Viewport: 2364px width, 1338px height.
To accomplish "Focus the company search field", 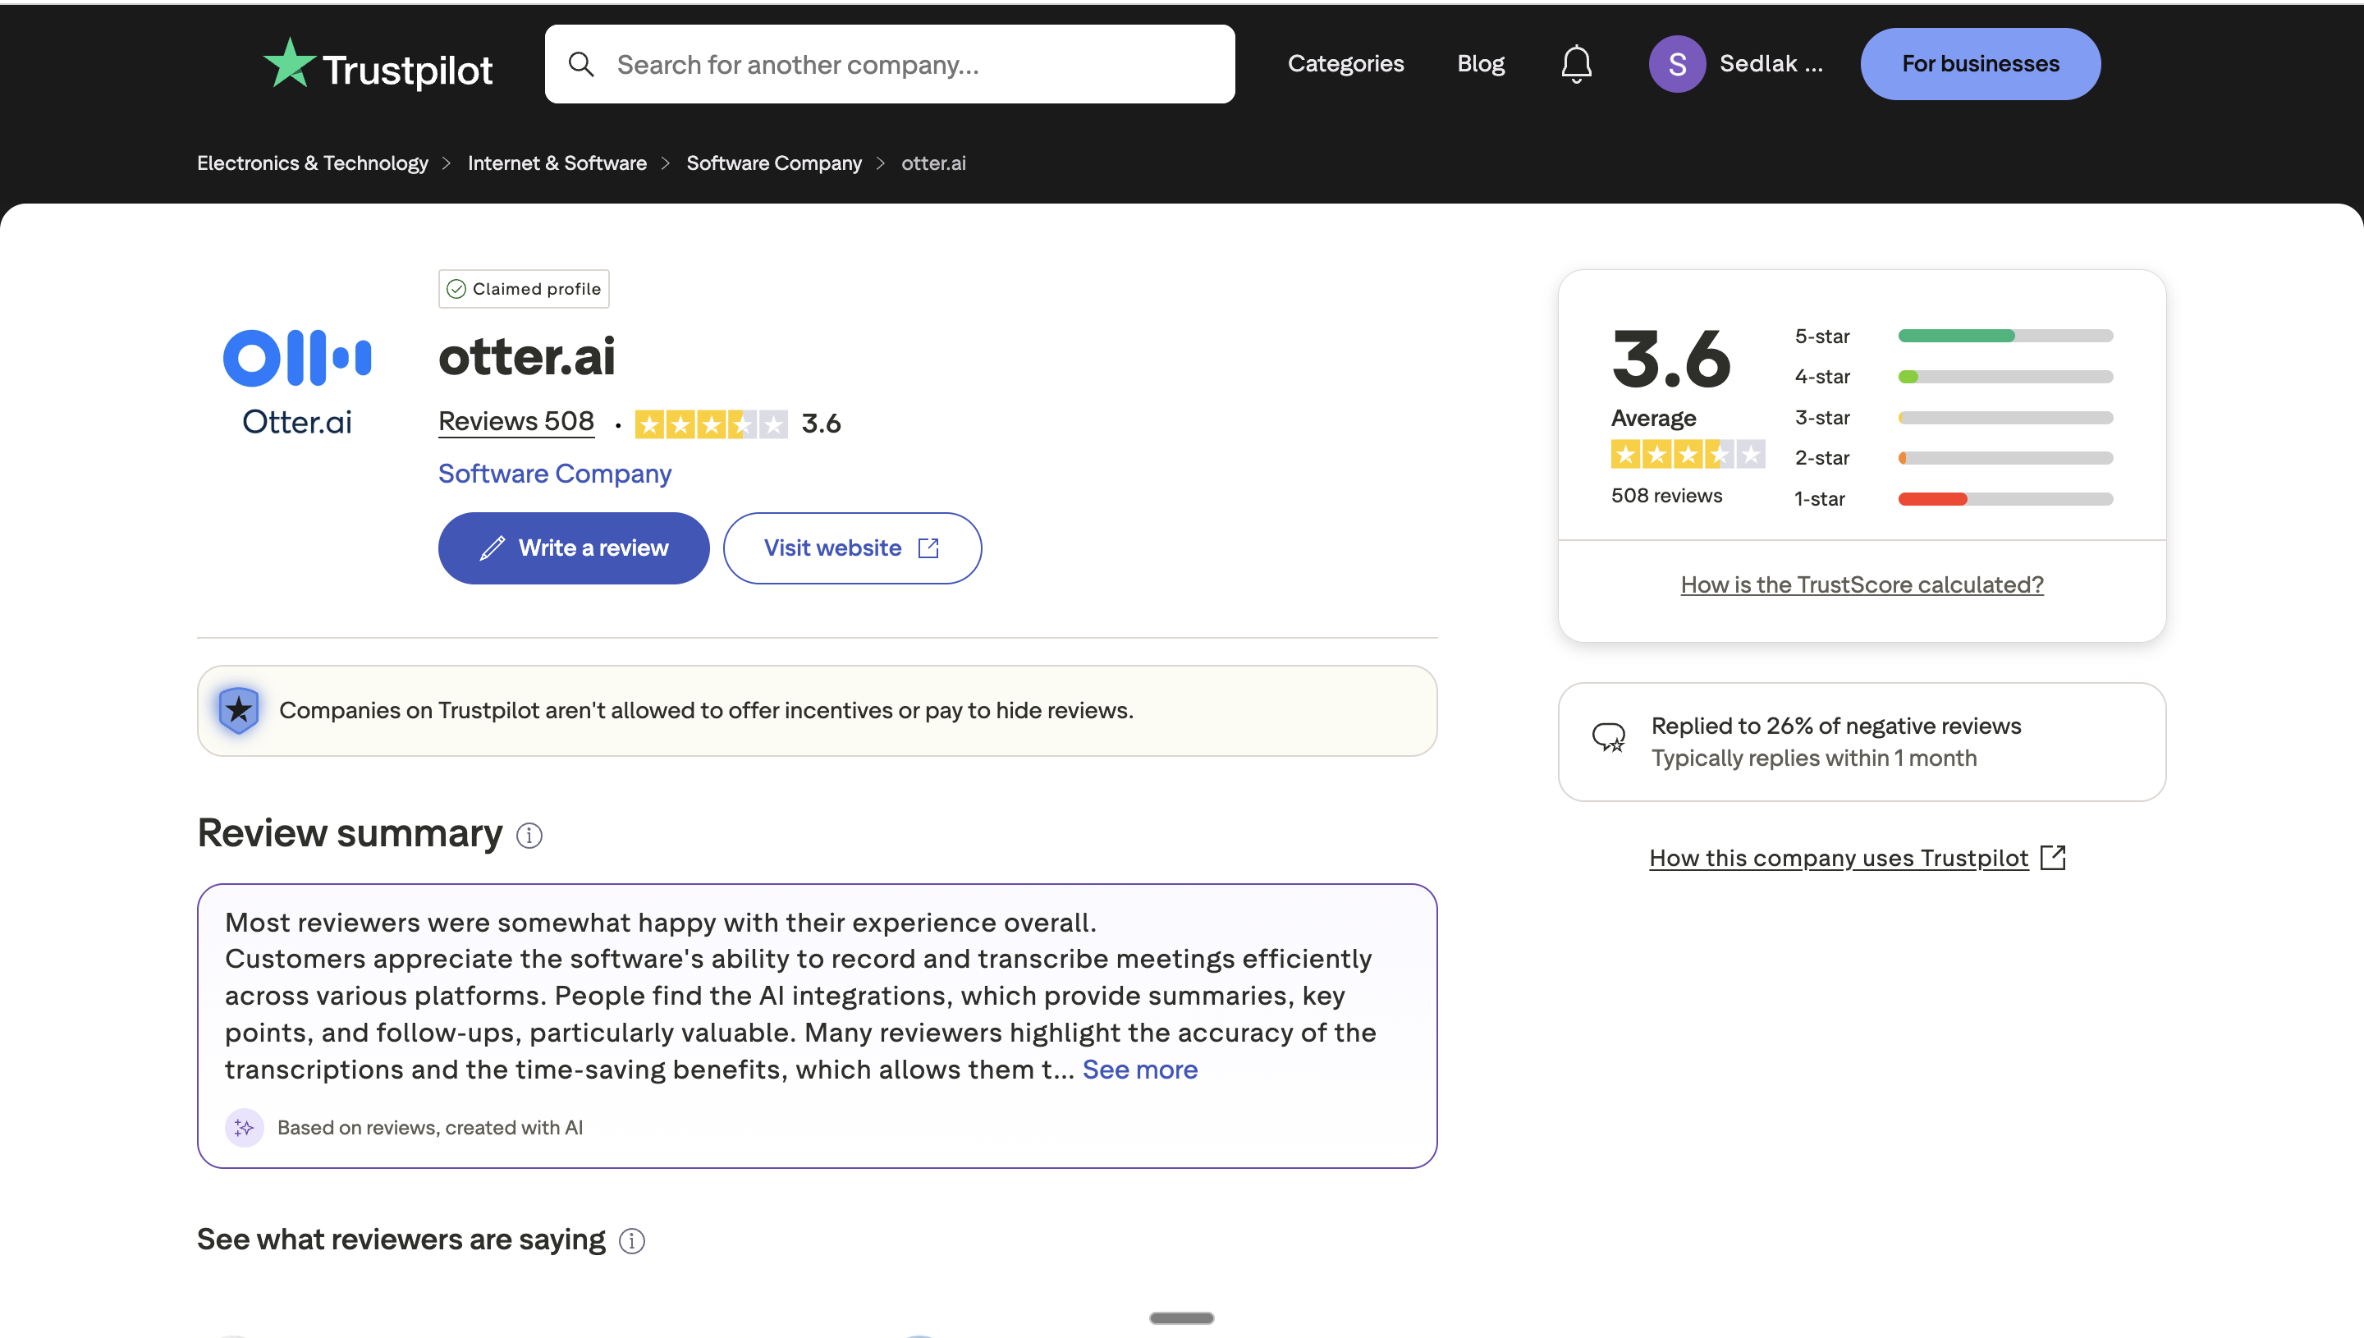I will click(x=919, y=64).
